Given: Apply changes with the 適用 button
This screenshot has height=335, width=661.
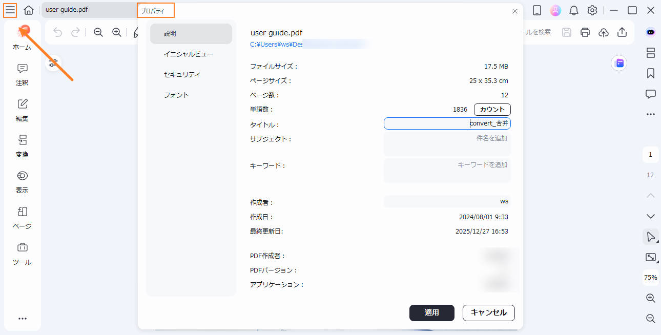Looking at the screenshot, I should click(x=431, y=313).
